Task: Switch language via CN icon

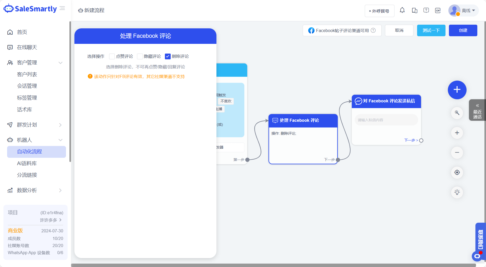Action: tap(438, 11)
